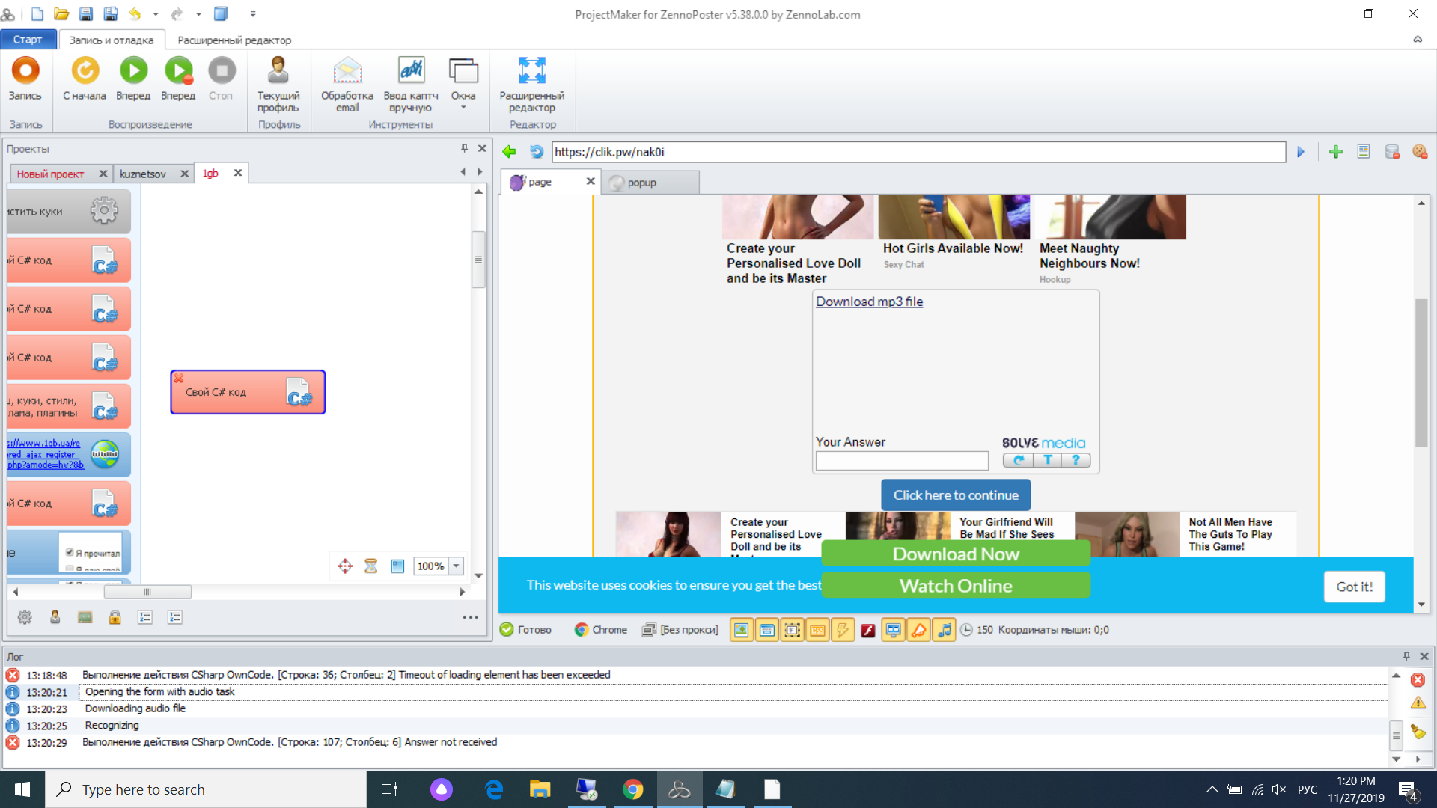Toggle the Flash plugin status icon
The height and width of the screenshot is (808, 1437).
[x=868, y=630]
